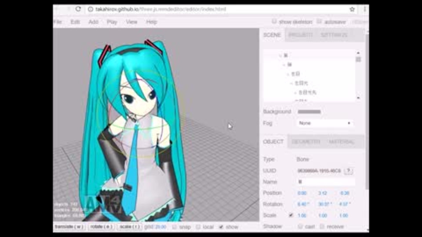
Task: Open the browser three-dot menu
Action: (x=365, y=9)
